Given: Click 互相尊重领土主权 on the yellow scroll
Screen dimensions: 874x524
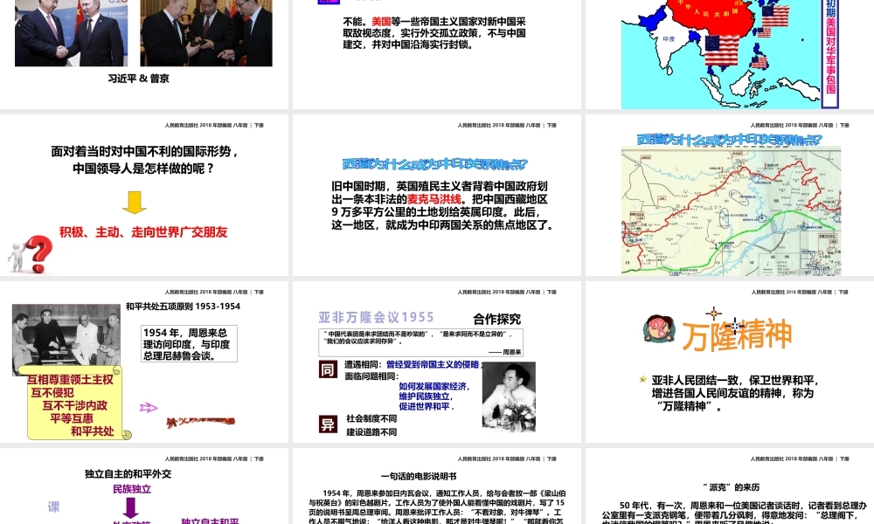Looking at the screenshot, I should 70,380.
